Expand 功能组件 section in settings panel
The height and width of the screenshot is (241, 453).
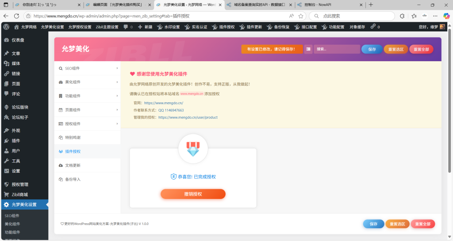pyautogui.click(x=88, y=96)
